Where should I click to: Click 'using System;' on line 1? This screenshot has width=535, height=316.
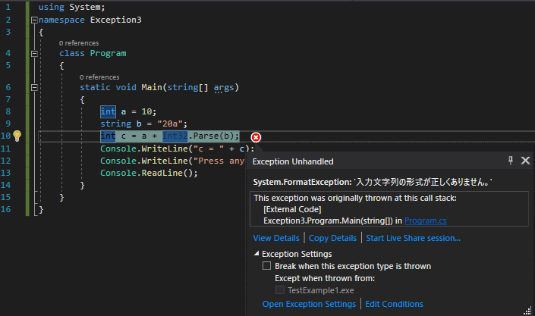coord(71,7)
